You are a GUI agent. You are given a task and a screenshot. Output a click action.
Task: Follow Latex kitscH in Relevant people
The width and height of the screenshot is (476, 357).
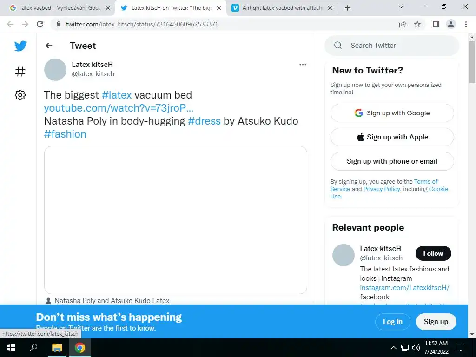[433, 253]
